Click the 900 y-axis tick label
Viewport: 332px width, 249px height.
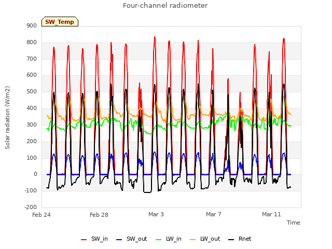(32, 25)
